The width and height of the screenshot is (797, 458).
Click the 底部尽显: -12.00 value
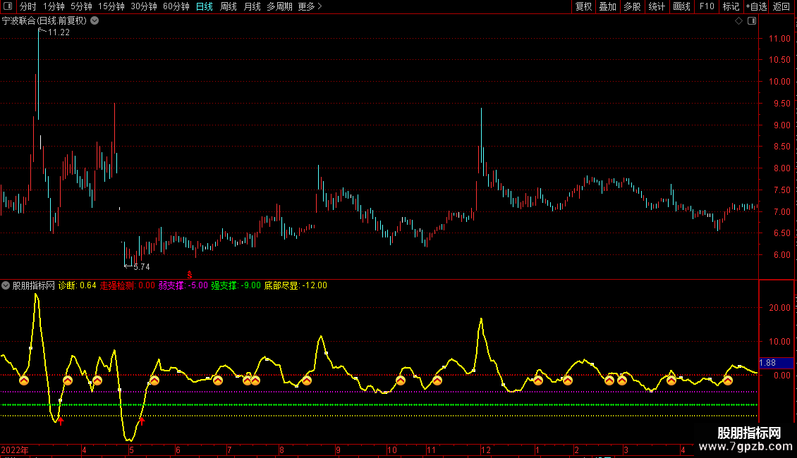(296, 285)
